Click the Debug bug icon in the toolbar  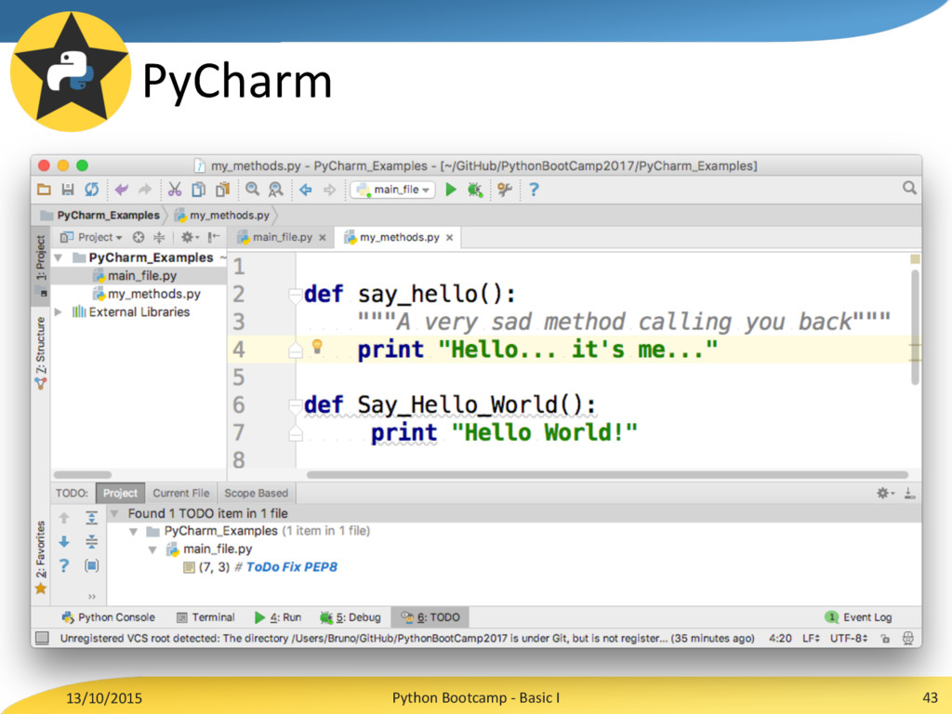pos(475,190)
